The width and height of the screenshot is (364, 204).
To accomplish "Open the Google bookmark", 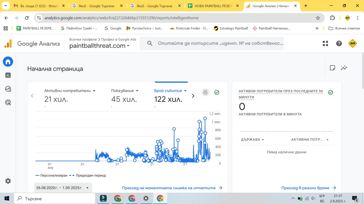I will pos(113,28).
